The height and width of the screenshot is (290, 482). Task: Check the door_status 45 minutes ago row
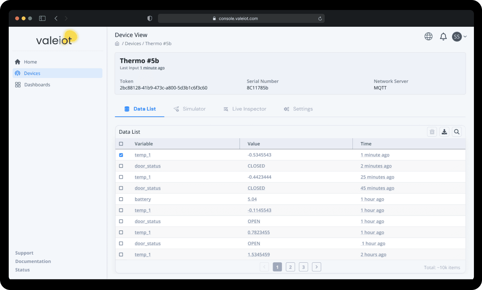pos(121,188)
